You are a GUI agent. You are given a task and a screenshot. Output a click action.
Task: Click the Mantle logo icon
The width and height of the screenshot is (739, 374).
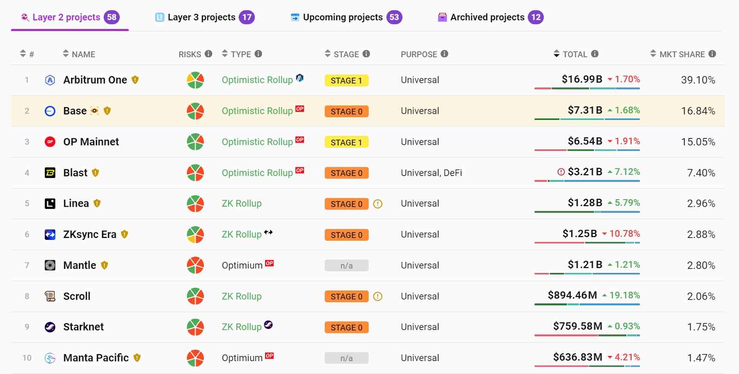point(50,265)
